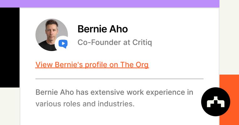Click the text 'various roles and industries.'
This screenshot has height=125, width=239.
pos(85,103)
